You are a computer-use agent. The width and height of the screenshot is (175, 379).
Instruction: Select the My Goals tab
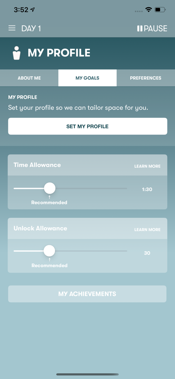tap(87, 78)
